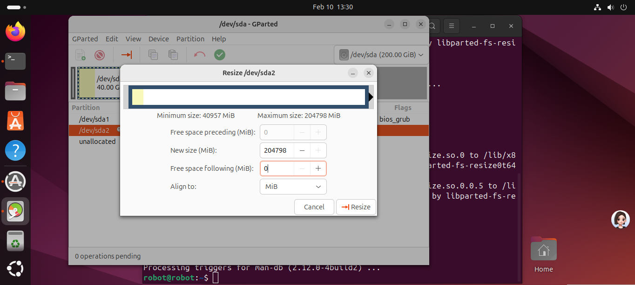This screenshot has height=285, width=635.
Task: Launch Ubuntu App Center from dock
Action: 15,121
